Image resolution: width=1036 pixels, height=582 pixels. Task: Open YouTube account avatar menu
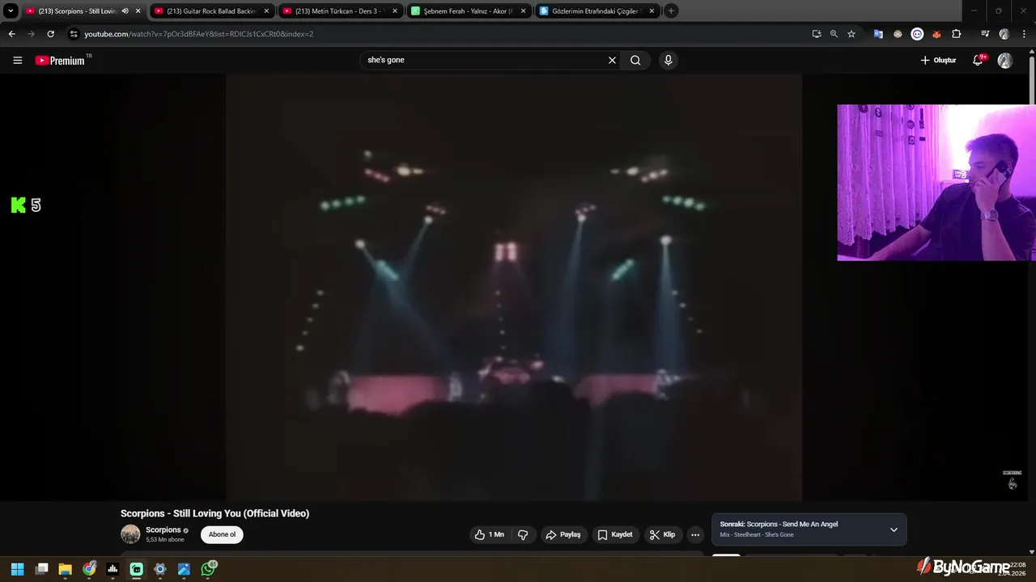[1004, 61]
